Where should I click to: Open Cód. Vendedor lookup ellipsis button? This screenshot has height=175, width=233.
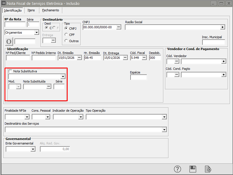coord(177,61)
